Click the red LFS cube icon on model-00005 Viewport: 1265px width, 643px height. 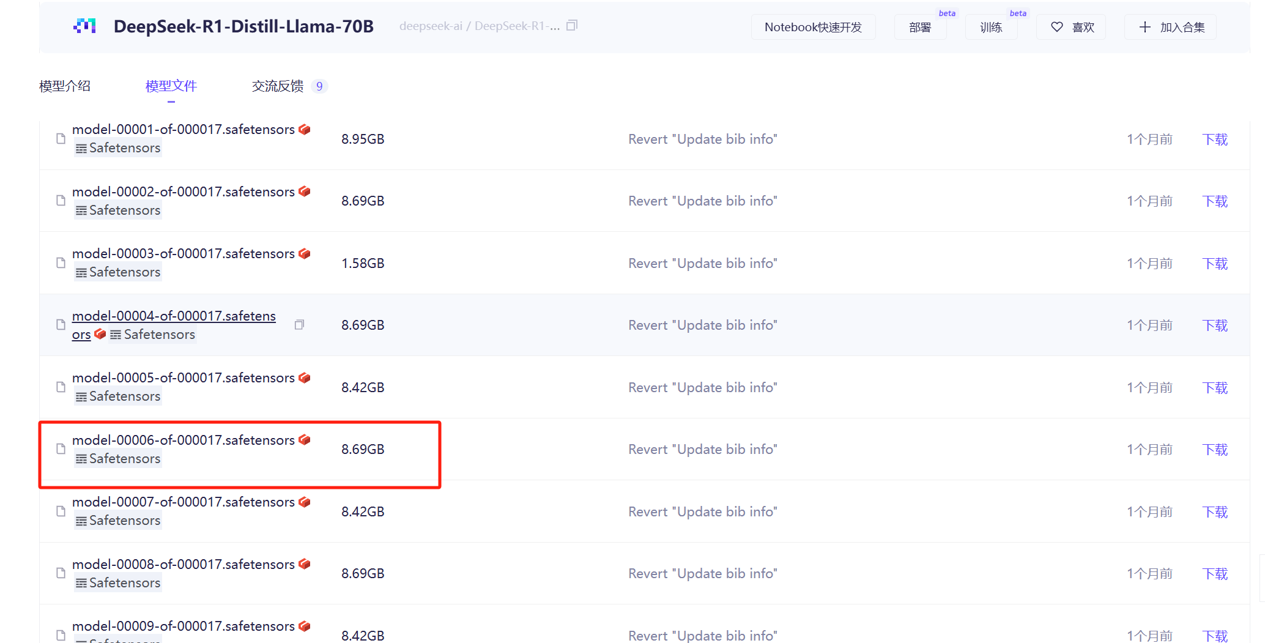(305, 377)
